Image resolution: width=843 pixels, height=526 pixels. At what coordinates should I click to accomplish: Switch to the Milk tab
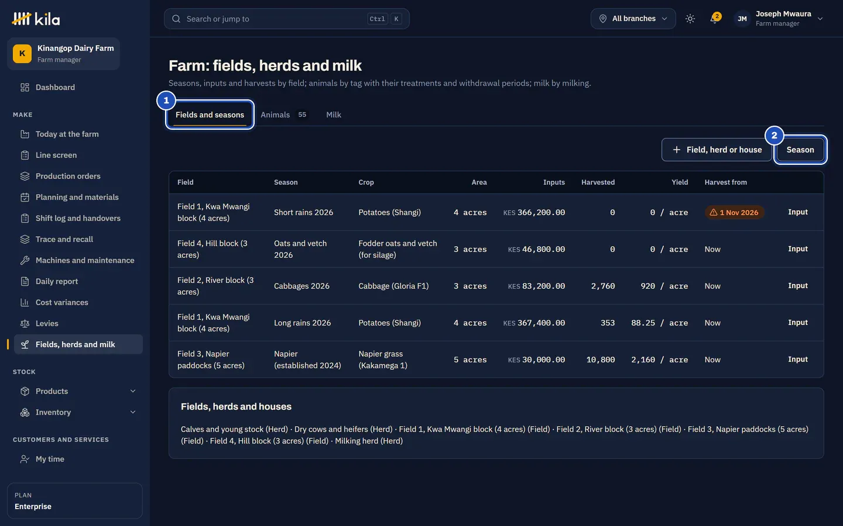(x=334, y=115)
